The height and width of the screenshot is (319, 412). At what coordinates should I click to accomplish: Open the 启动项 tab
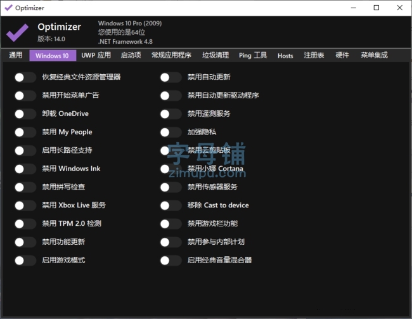click(131, 55)
